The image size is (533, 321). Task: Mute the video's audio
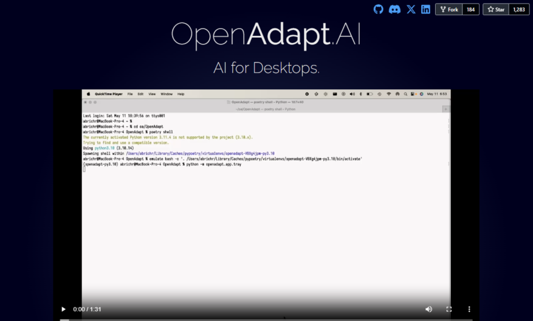pyautogui.click(x=428, y=309)
